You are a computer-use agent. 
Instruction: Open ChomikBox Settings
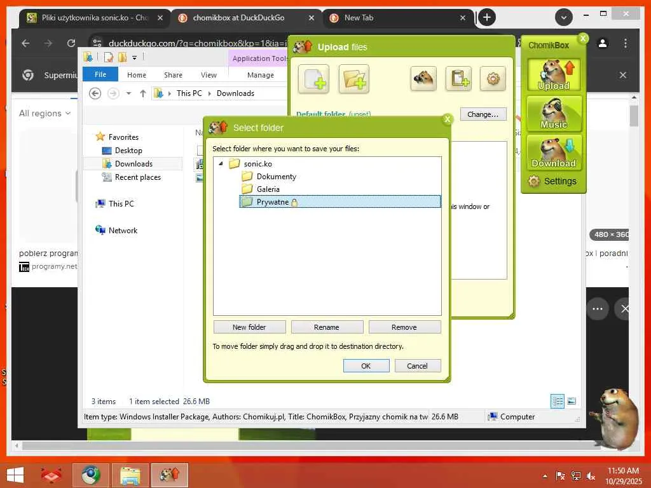point(552,181)
